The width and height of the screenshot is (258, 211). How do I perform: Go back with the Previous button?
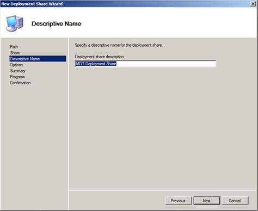point(179,201)
